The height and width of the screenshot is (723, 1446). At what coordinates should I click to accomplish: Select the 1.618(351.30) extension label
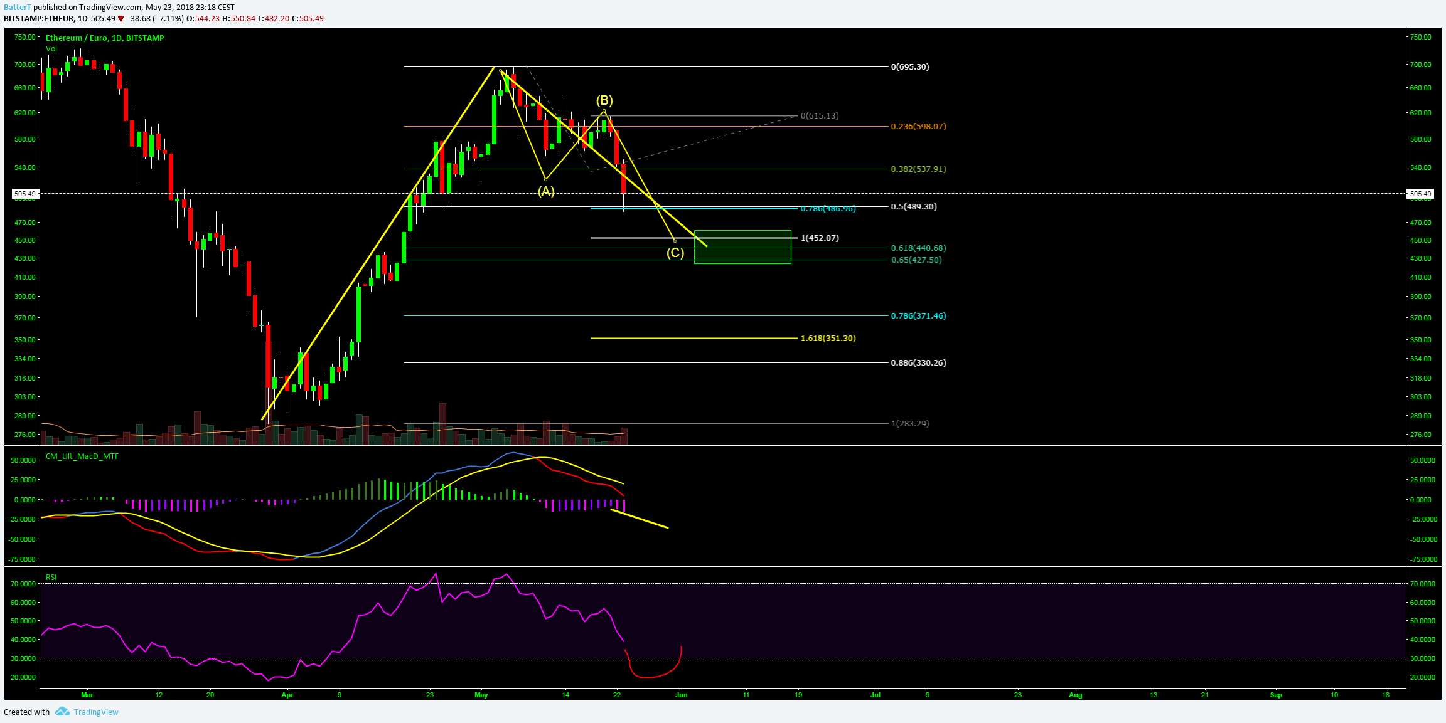pyautogui.click(x=828, y=338)
